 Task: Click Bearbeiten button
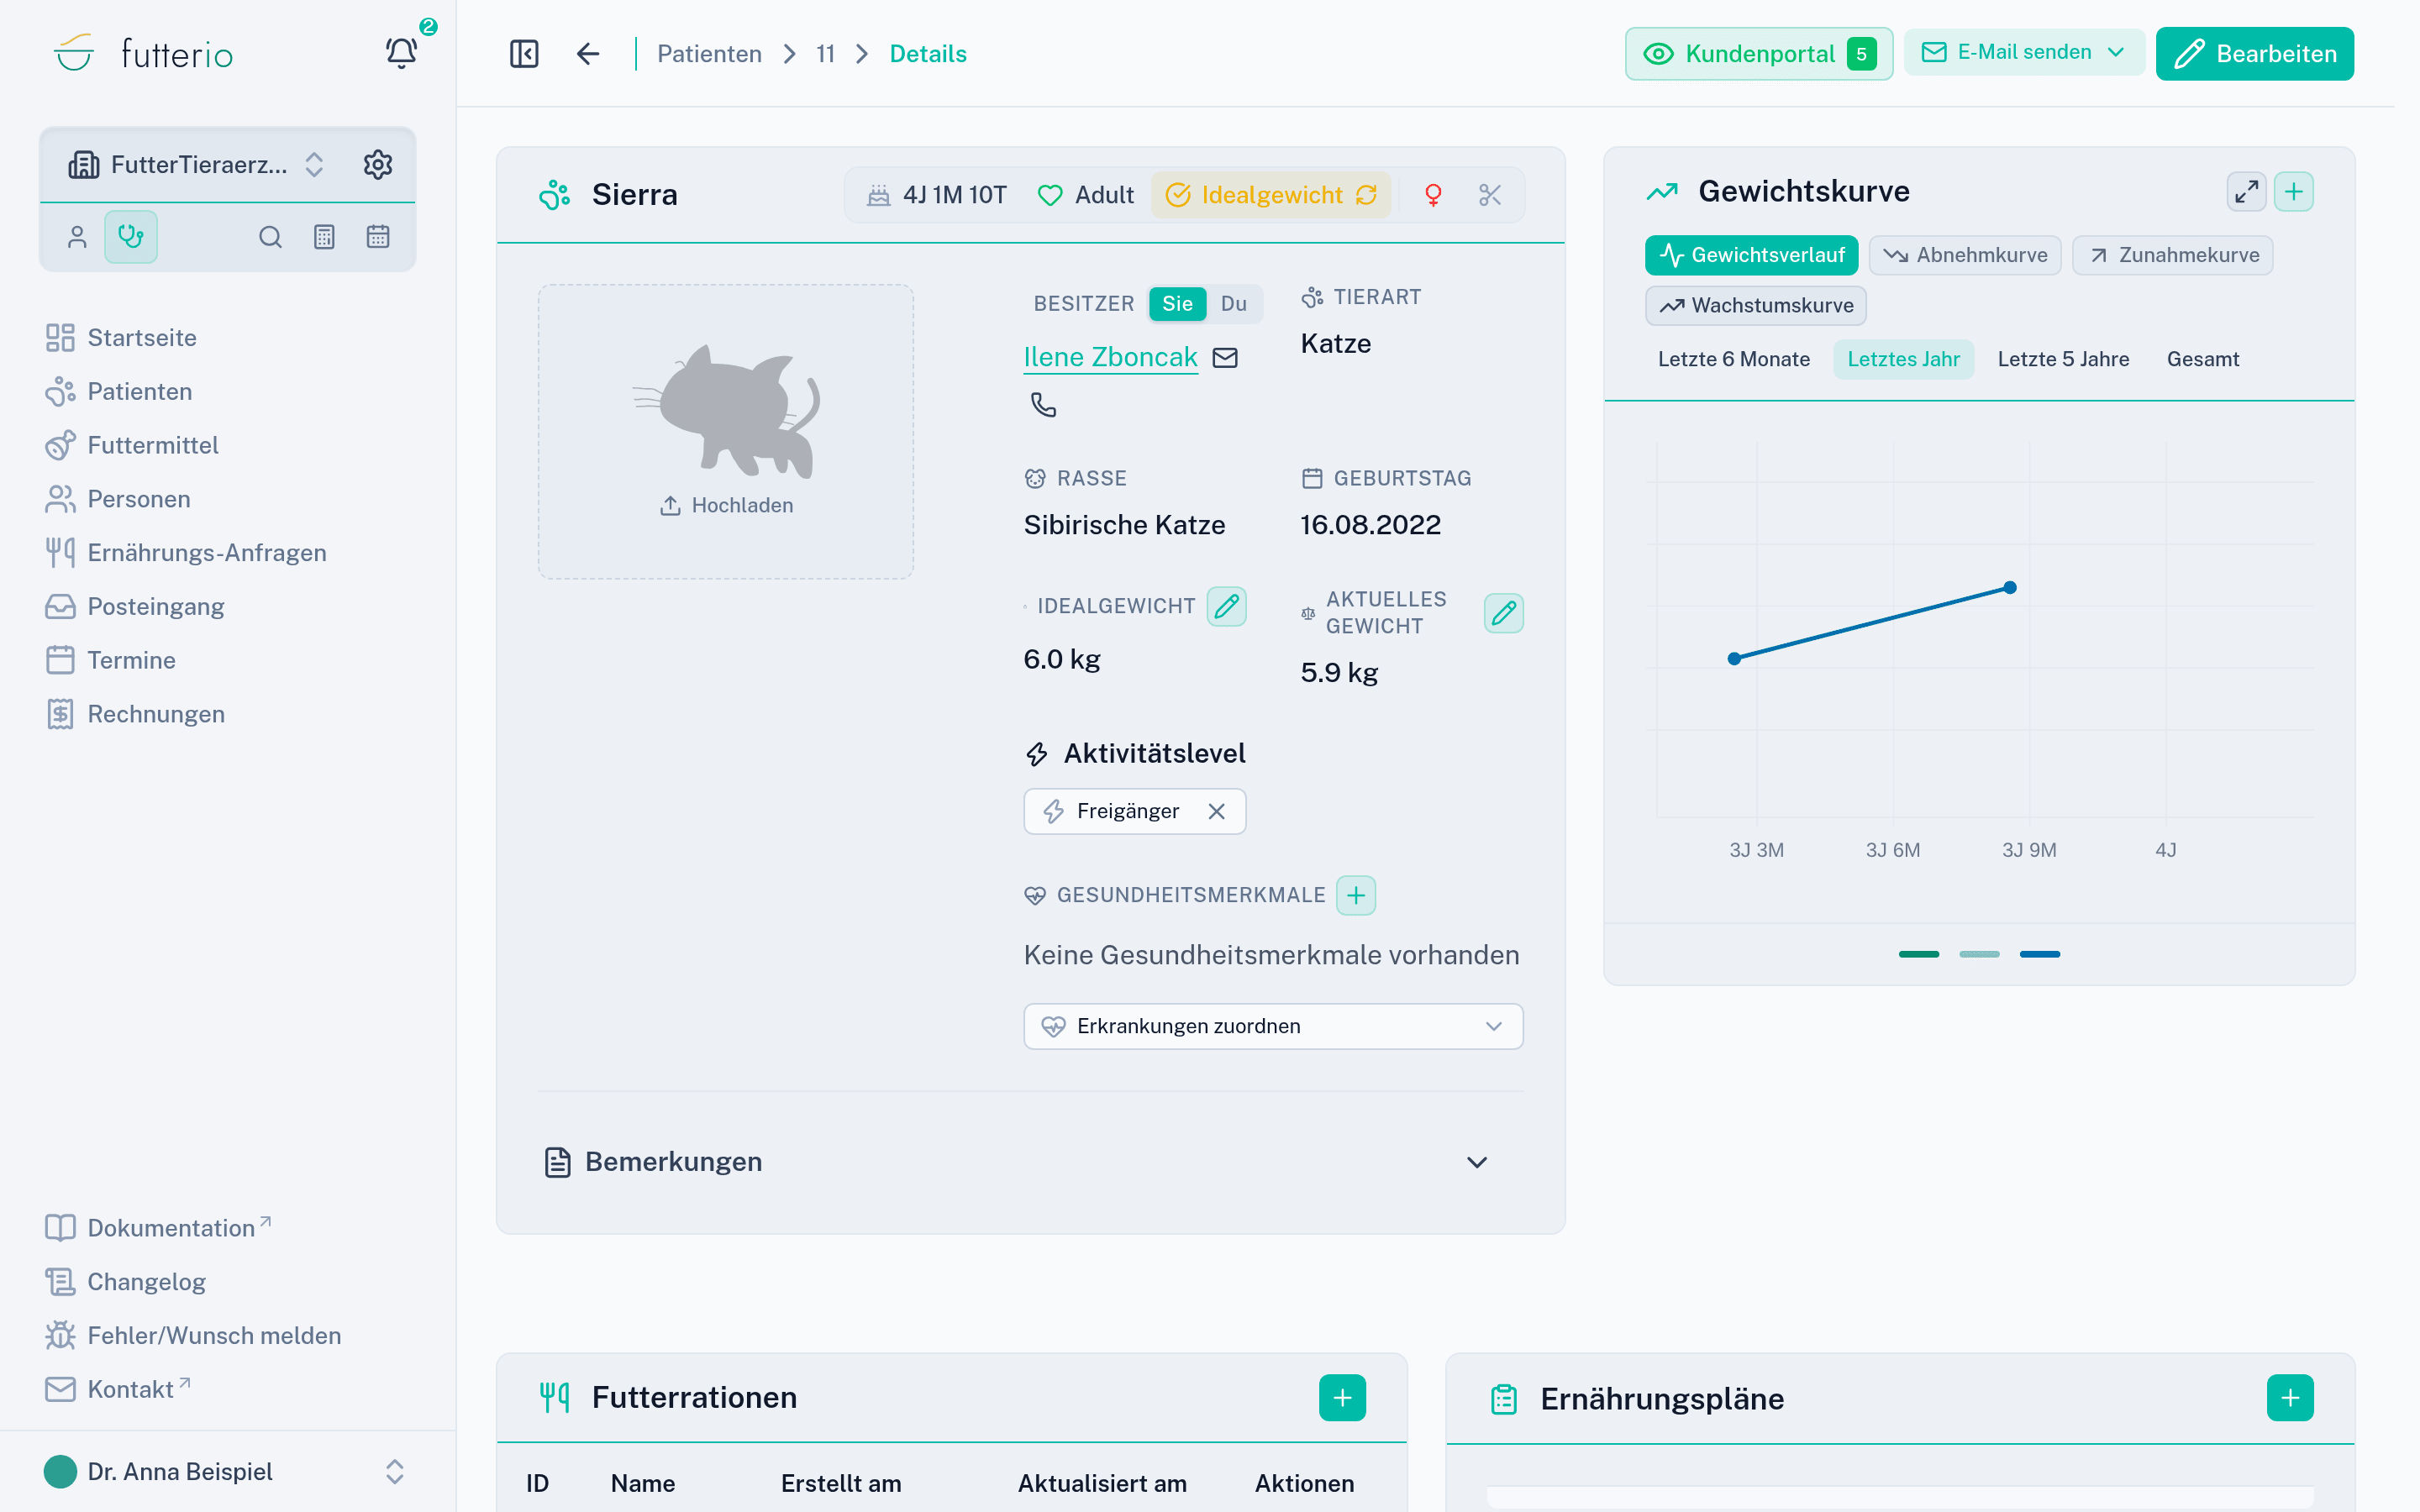click(2254, 54)
